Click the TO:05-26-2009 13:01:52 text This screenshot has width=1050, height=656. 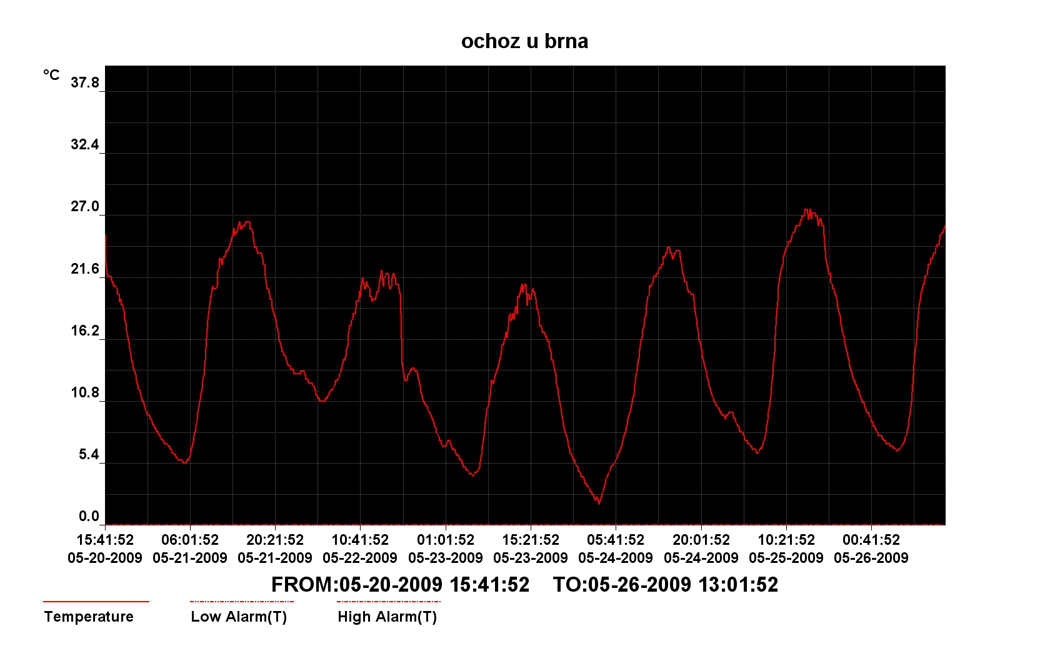pos(666,585)
